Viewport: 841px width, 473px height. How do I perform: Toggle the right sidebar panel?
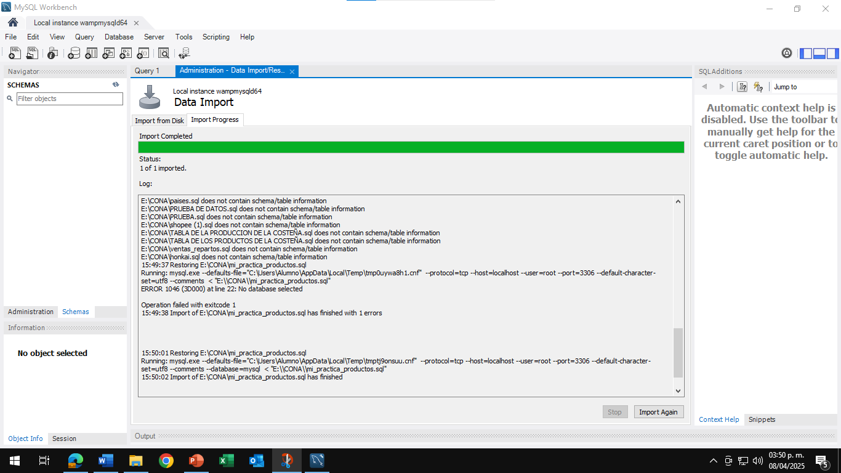833,54
